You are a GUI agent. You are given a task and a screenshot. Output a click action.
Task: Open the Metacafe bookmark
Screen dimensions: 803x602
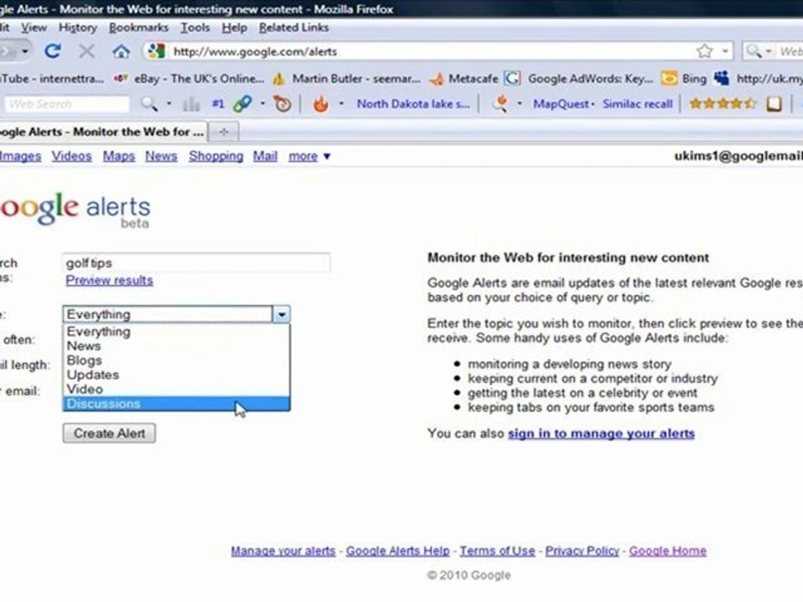473,79
